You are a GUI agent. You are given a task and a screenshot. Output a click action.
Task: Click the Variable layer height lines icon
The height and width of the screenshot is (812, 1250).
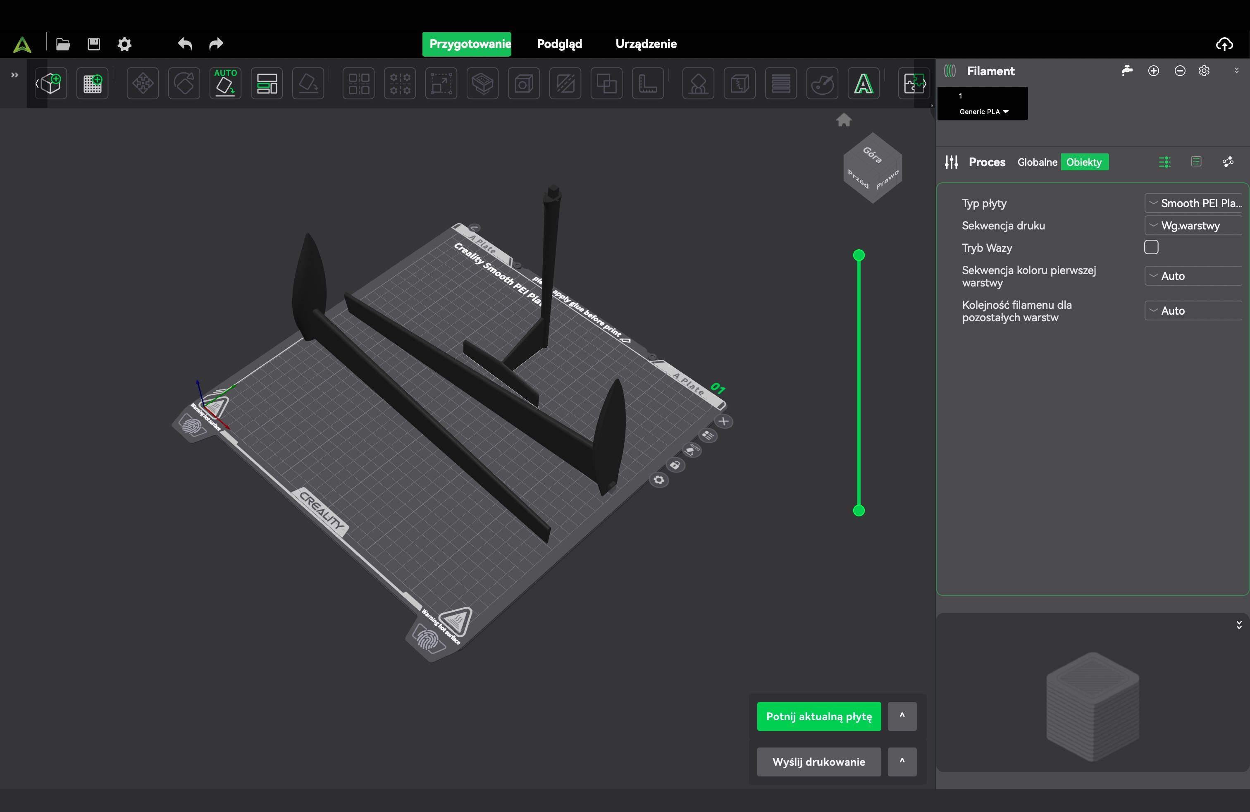pos(781,84)
